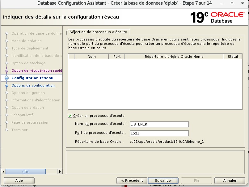Image resolution: width=249 pixels, height=187 pixels.
Task: Click the sidebar horizontal scrollbar thumb
Action: click(26, 172)
